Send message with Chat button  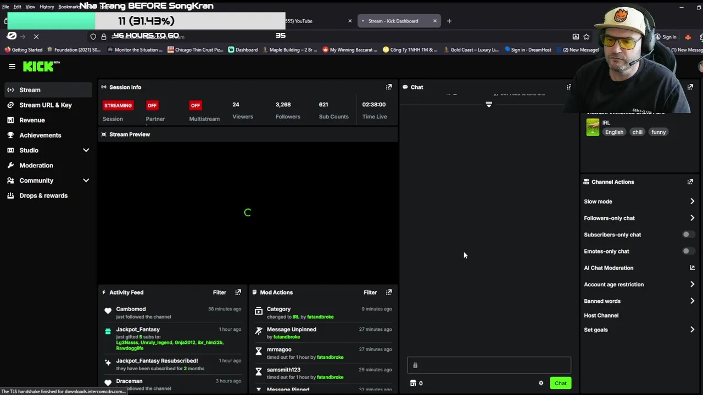pos(560,383)
